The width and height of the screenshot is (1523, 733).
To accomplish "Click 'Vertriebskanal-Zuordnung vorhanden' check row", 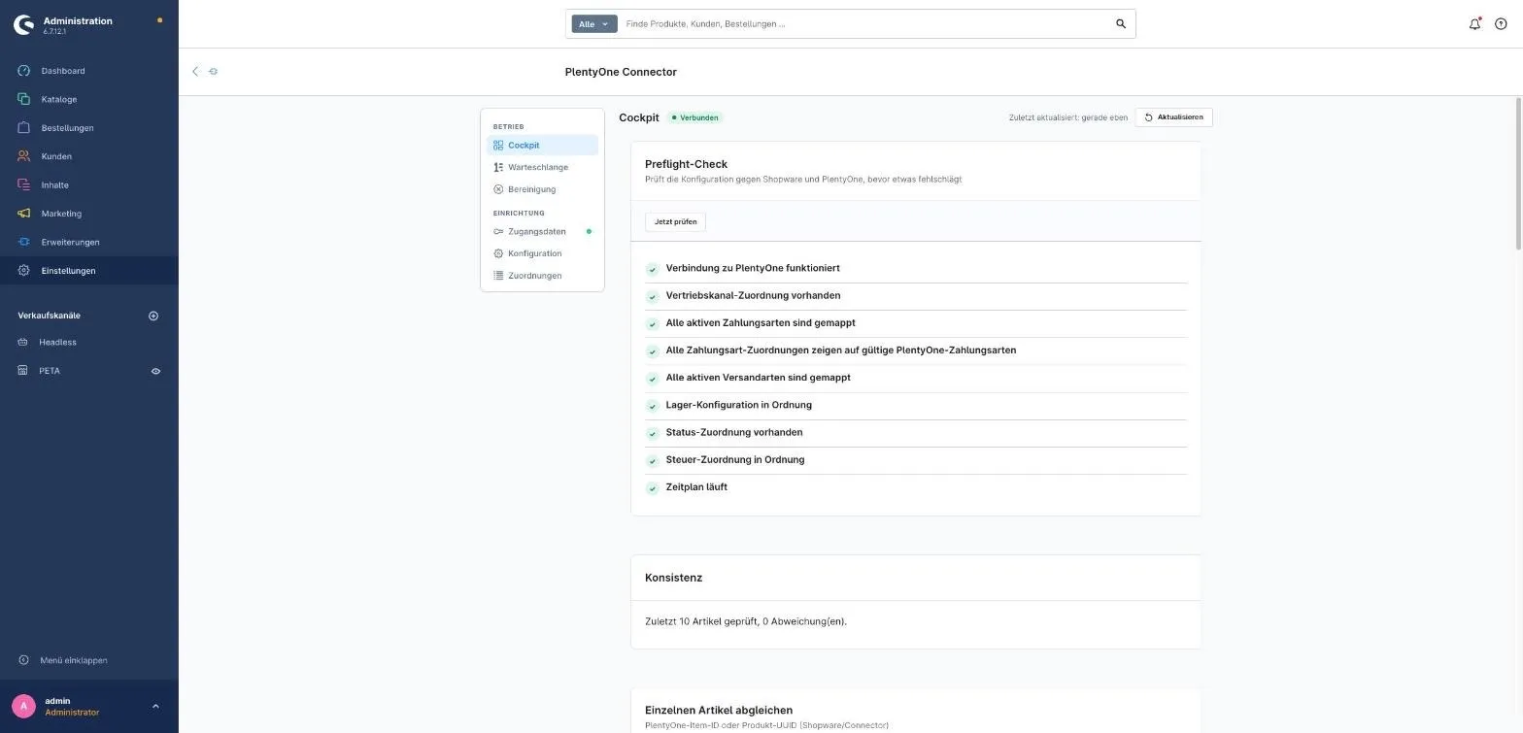I will pos(916,296).
